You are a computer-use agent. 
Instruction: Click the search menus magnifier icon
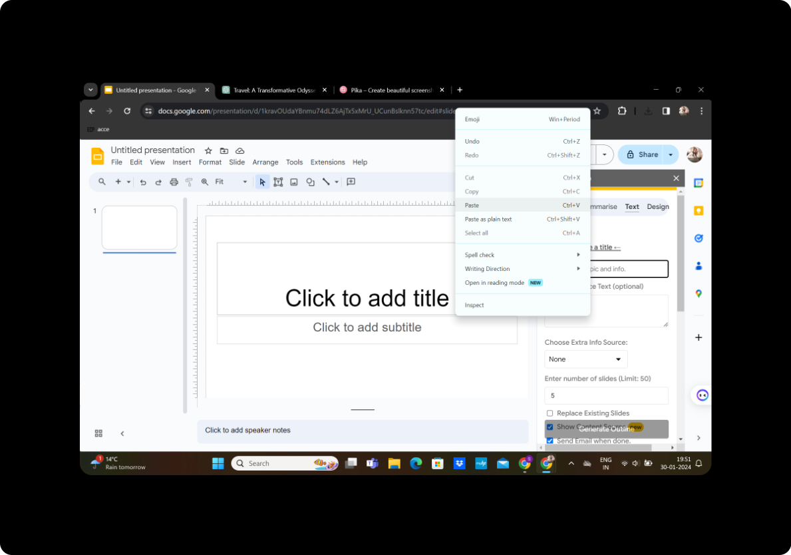point(102,182)
